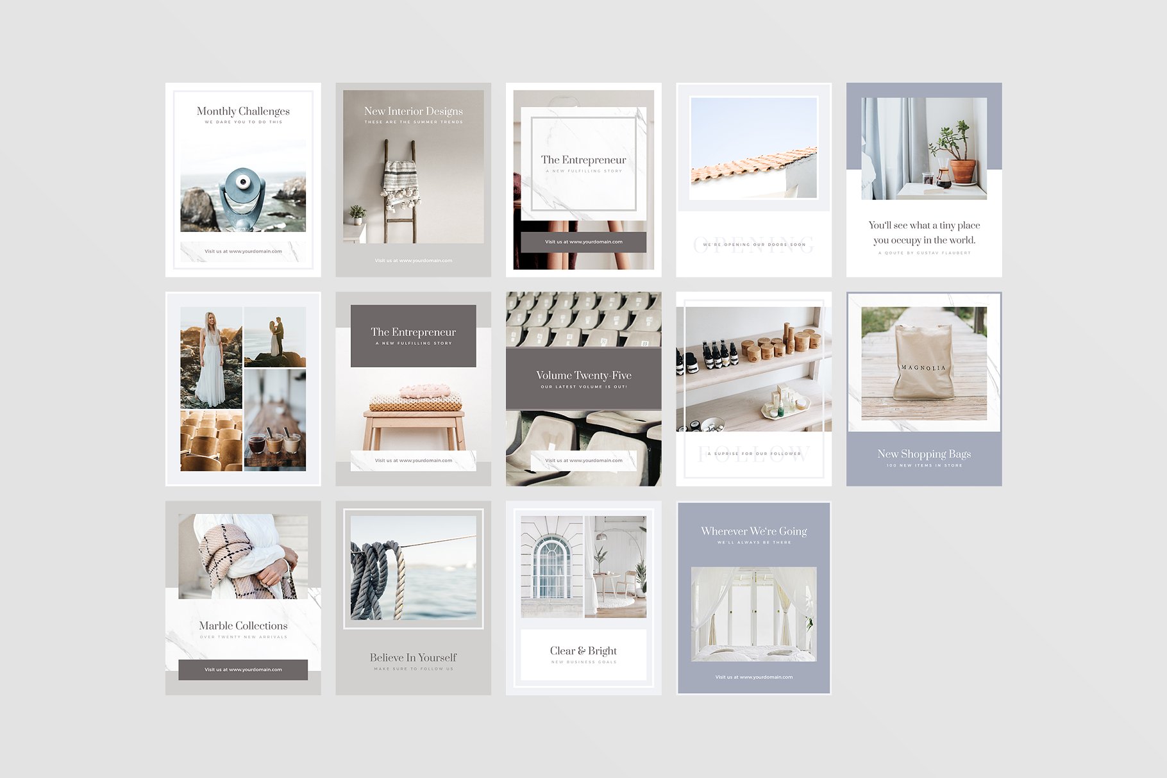
Task: Click the bride in white dress photo
Action: pyautogui.click(x=211, y=358)
